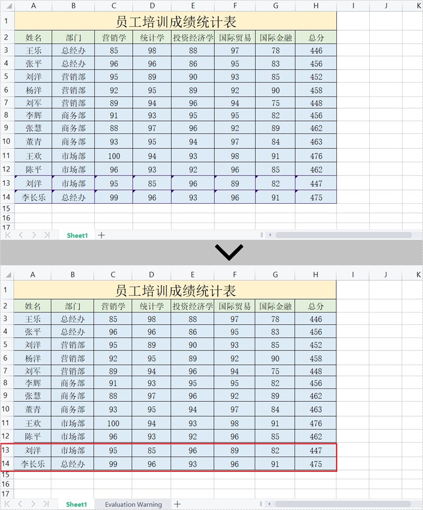The width and height of the screenshot is (423, 510).
Task: Select score 100 in upper spreadsheet
Action: tap(114, 156)
